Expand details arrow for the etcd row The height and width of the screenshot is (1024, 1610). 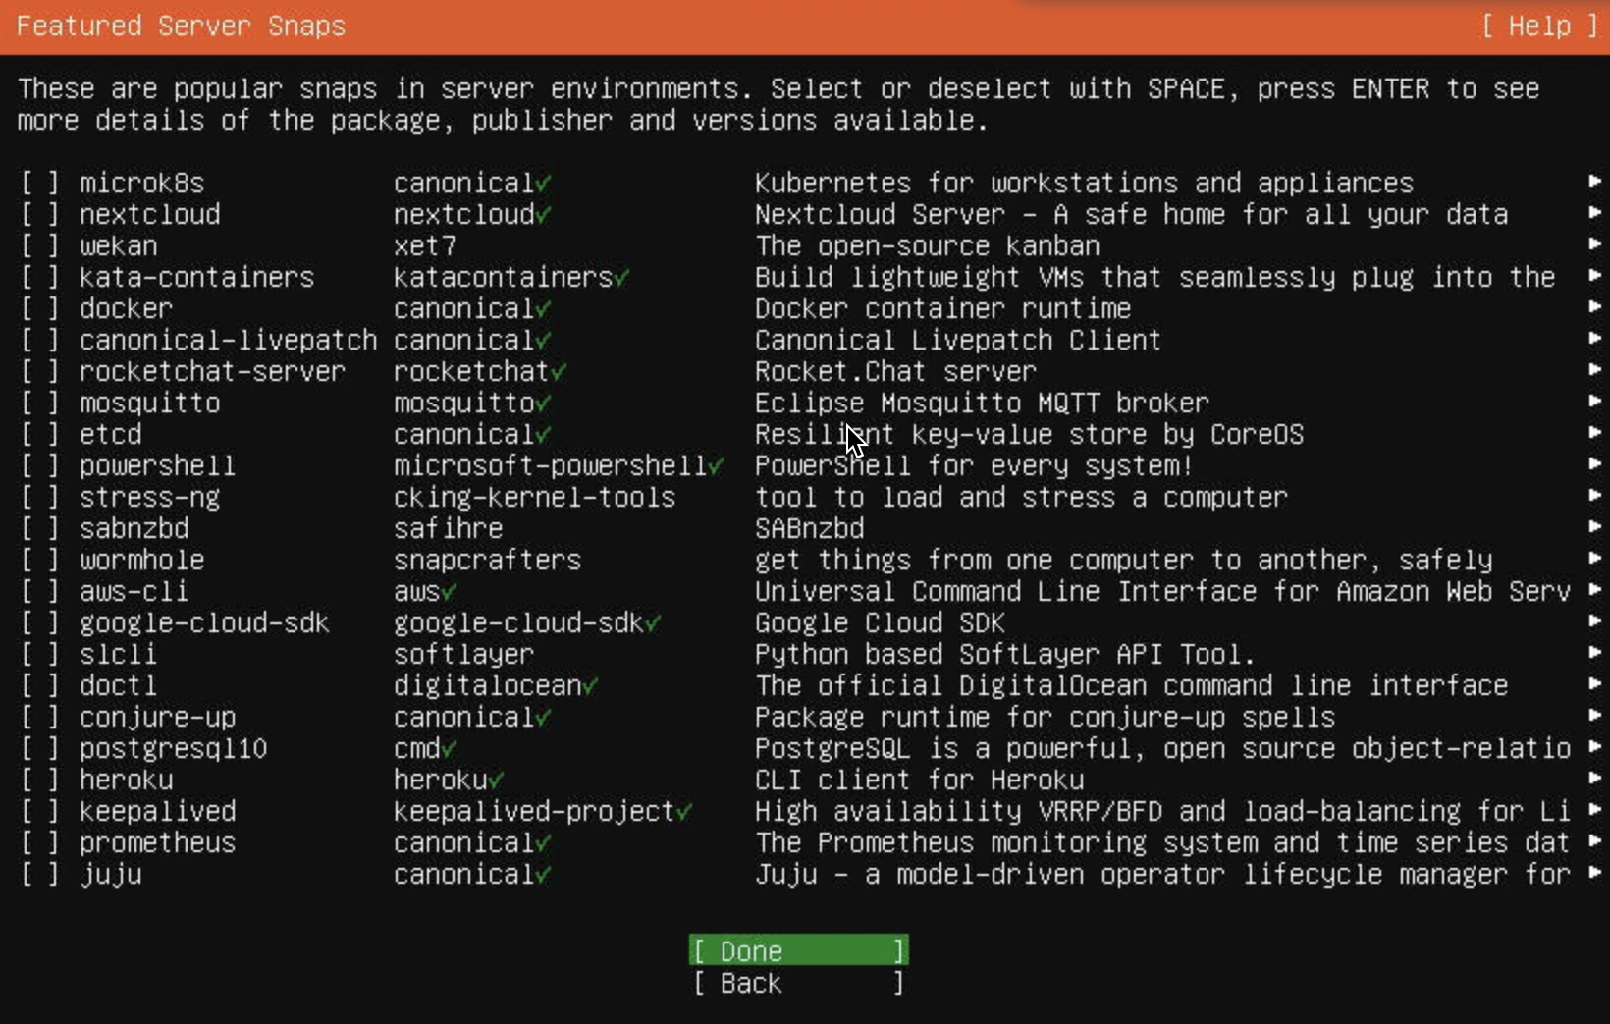pyautogui.click(x=1594, y=433)
